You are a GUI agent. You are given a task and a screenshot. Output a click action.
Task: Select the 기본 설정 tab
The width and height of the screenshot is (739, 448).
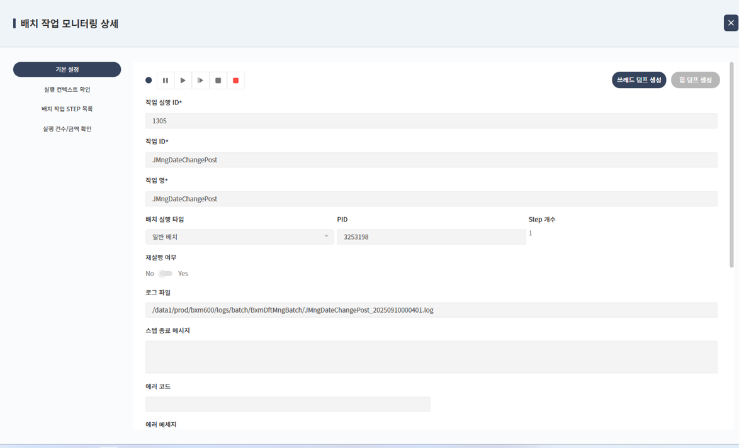tap(67, 69)
